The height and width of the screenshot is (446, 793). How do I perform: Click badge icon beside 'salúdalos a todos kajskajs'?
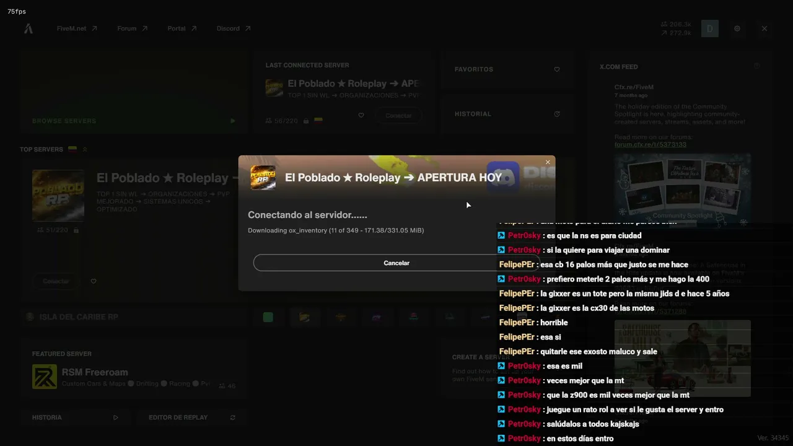[x=502, y=424]
